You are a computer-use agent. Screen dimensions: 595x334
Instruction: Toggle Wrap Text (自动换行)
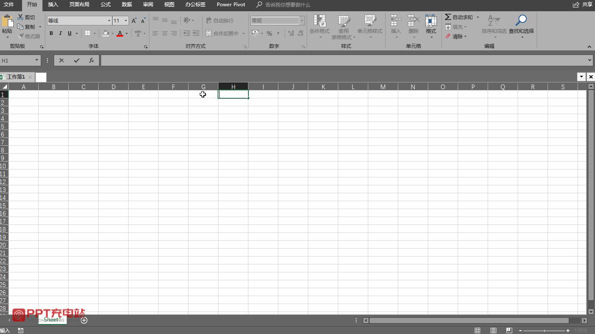(220, 20)
